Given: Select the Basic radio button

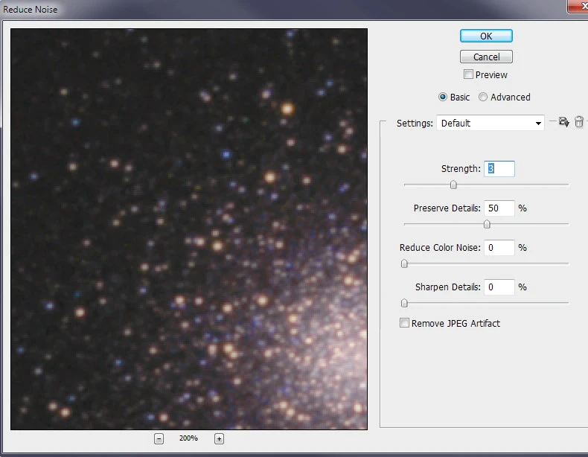Looking at the screenshot, I should (443, 97).
